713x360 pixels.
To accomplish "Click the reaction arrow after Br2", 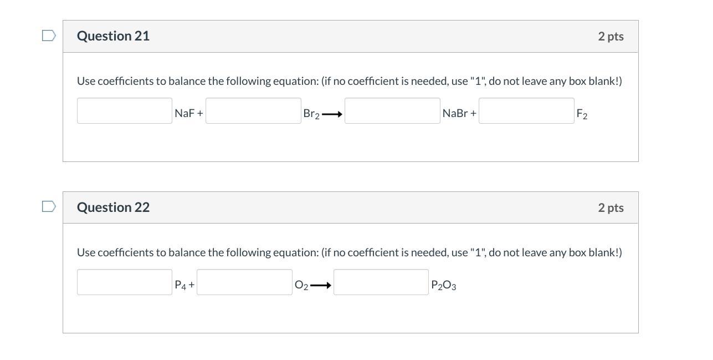I will (x=332, y=115).
